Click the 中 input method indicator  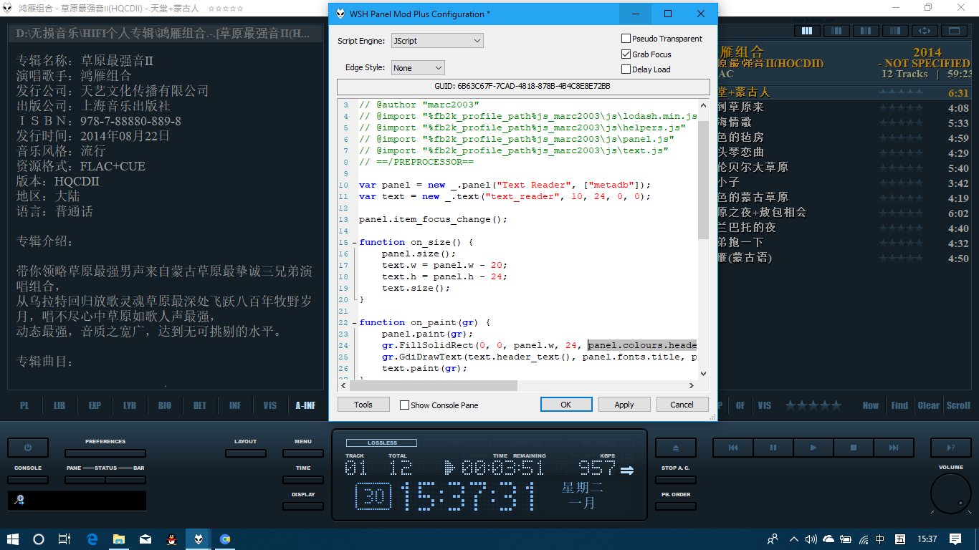(880, 539)
